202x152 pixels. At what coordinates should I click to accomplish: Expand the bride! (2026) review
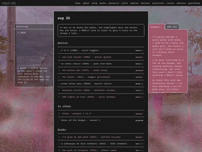[84, 77]
